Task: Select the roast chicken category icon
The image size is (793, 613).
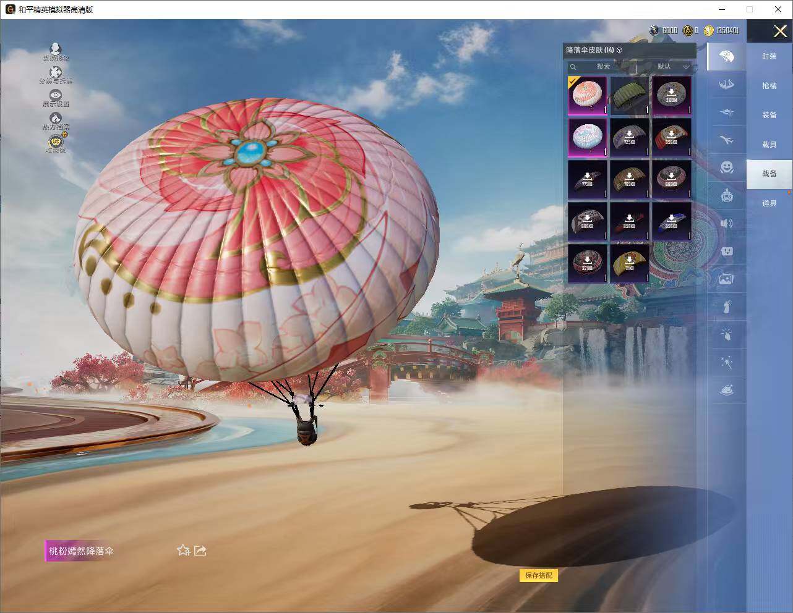Action: pos(727,390)
